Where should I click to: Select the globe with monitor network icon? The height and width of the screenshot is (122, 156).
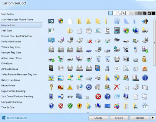tap(136, 31)
